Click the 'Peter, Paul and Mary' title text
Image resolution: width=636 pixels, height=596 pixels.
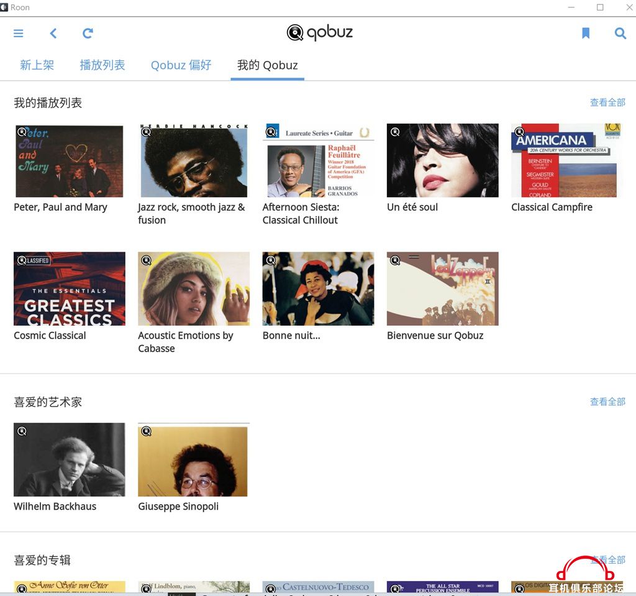[60, 207]
